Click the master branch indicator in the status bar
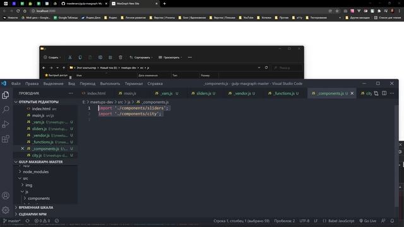This screenshot has height=227, width=404. point(11,221)
